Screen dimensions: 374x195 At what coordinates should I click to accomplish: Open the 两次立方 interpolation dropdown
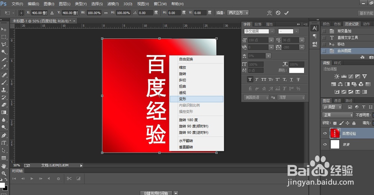point(237,13)
